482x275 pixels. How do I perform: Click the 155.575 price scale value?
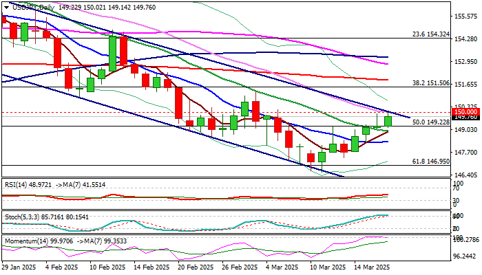[x=465, y=16]
